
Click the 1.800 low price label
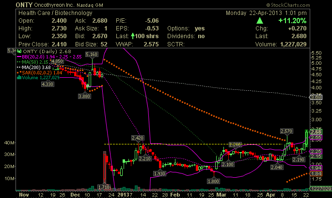point(213,182)
